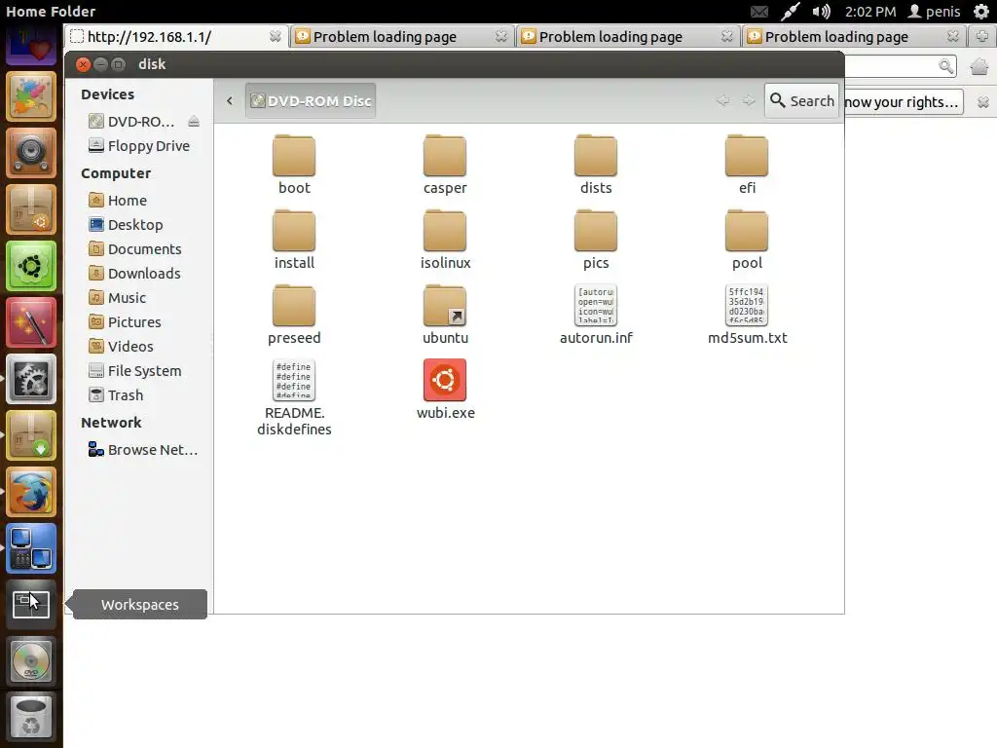The height and width of the screenshot is (748, 997).
Task: Click the file manager back arrow
Action: (723, 100)
